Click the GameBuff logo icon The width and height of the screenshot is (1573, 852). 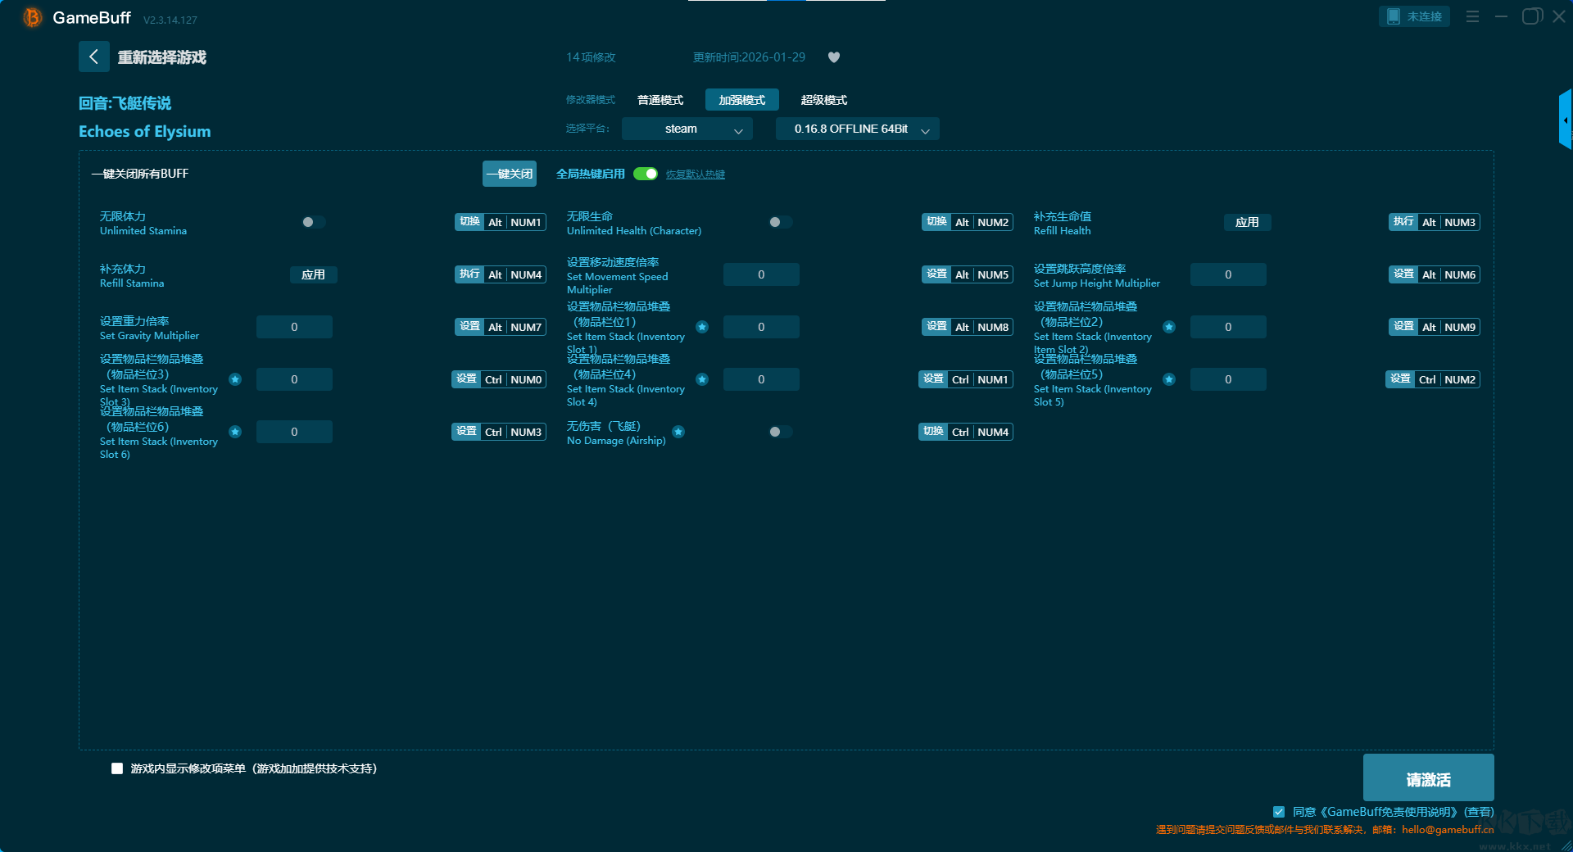pyautogui.click(x=33, y=17)
